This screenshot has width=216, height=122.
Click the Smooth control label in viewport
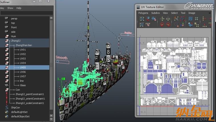(x=61, y=58)
